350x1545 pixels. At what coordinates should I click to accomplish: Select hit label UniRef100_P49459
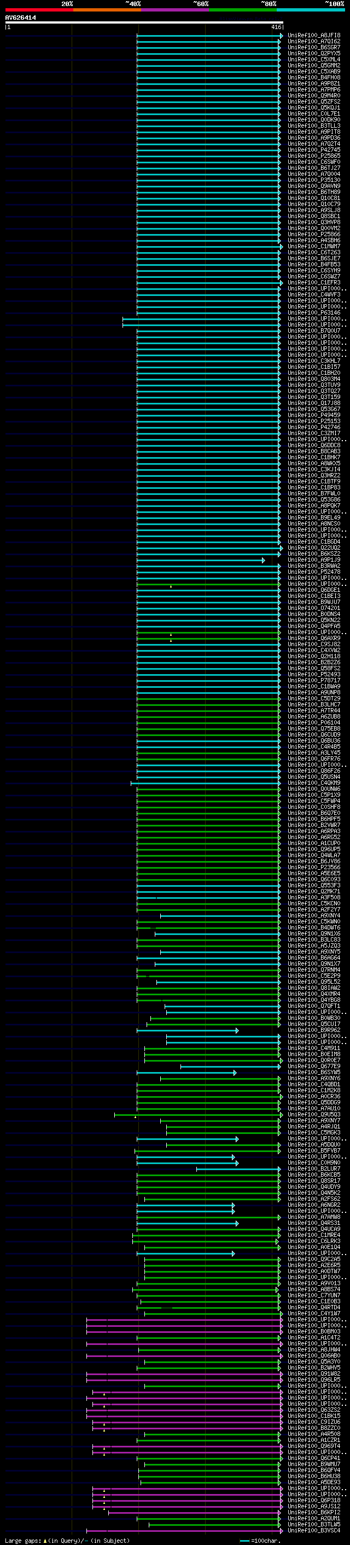pyautogui.click(x=314, y=415)
